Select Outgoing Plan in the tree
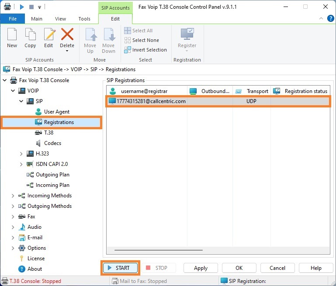The height and width of the screenshot is (286, 336). [52, 175]
